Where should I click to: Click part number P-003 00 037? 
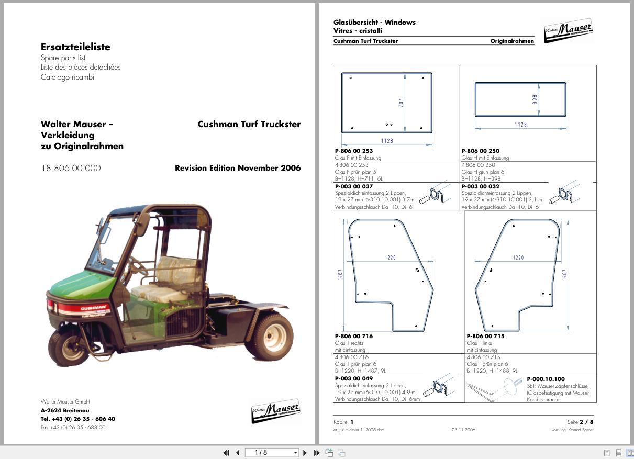[354, 186]
